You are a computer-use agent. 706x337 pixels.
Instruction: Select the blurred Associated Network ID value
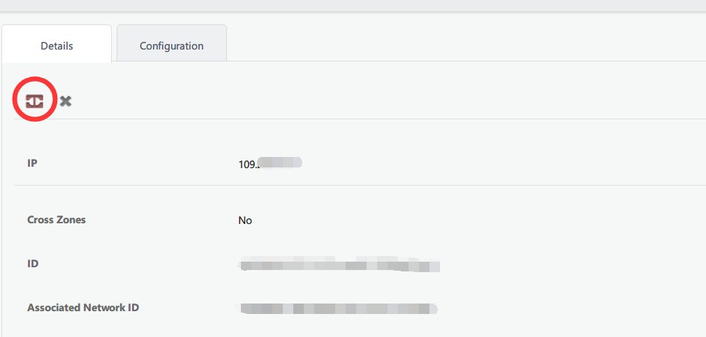coord(337,308)
